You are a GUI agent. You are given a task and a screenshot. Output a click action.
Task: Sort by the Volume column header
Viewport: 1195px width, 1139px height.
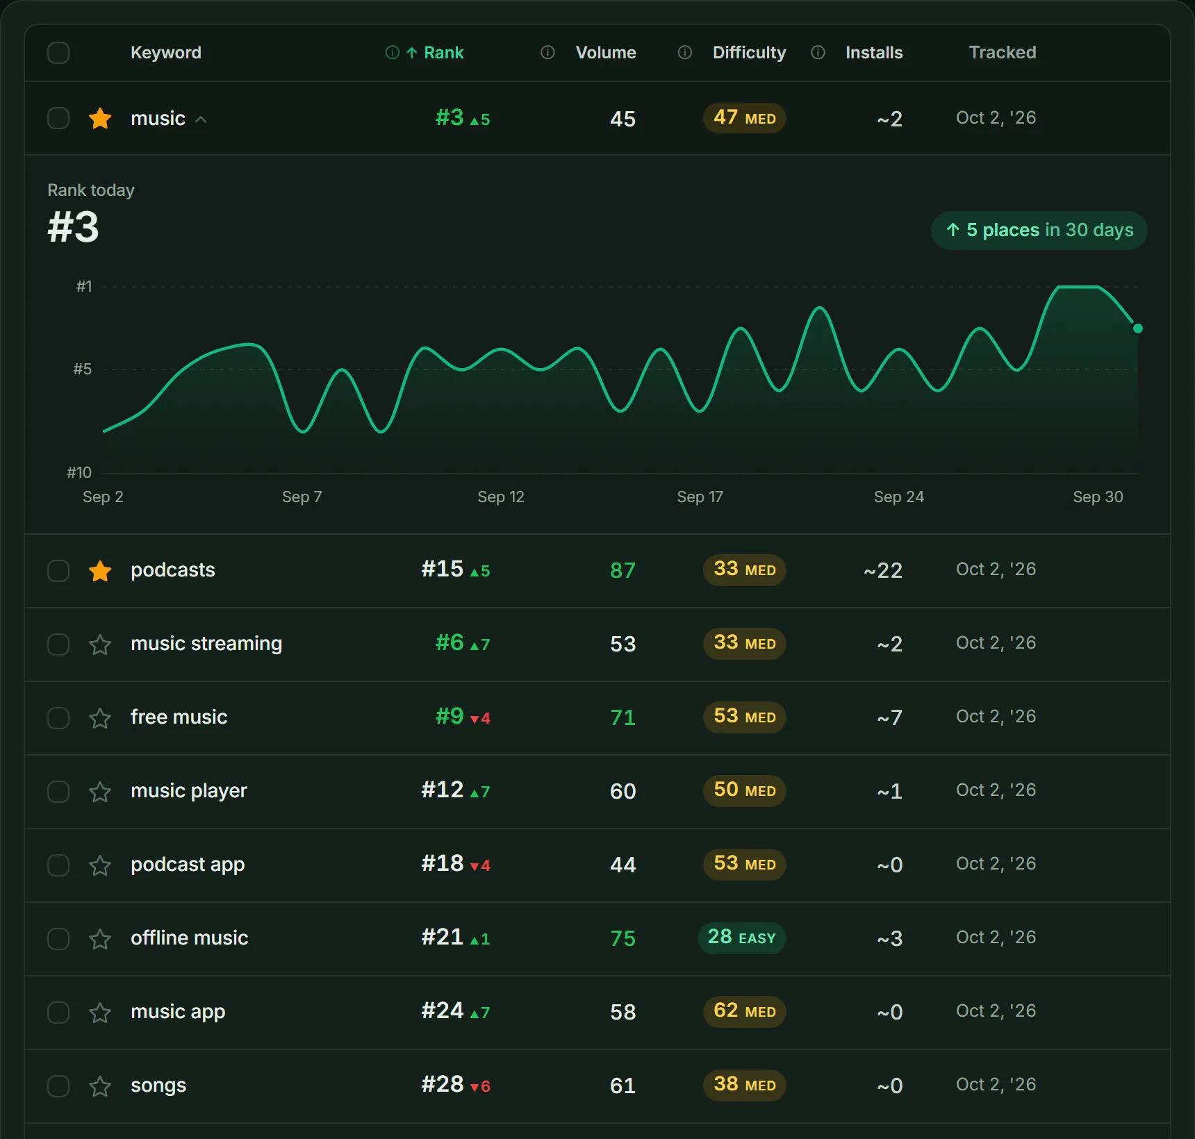click(x=606, y=53)
